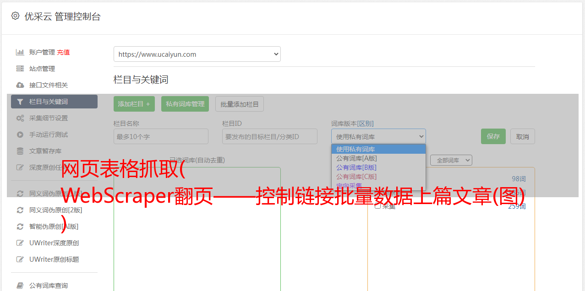
Task: Click the sync icon for 智能伪原创[AI版]
Action: [20, 226]
